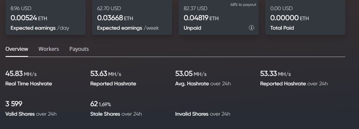Open the Payouts tab
Screen dimensions: 359x129
click(x=79, y=49)
